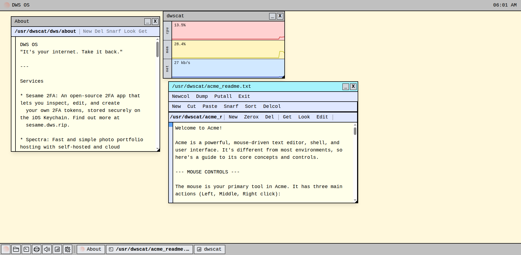Click Delcol command in Acme
Image resolution: width=521 pixels, height=255 pixels.
[272, 106]
